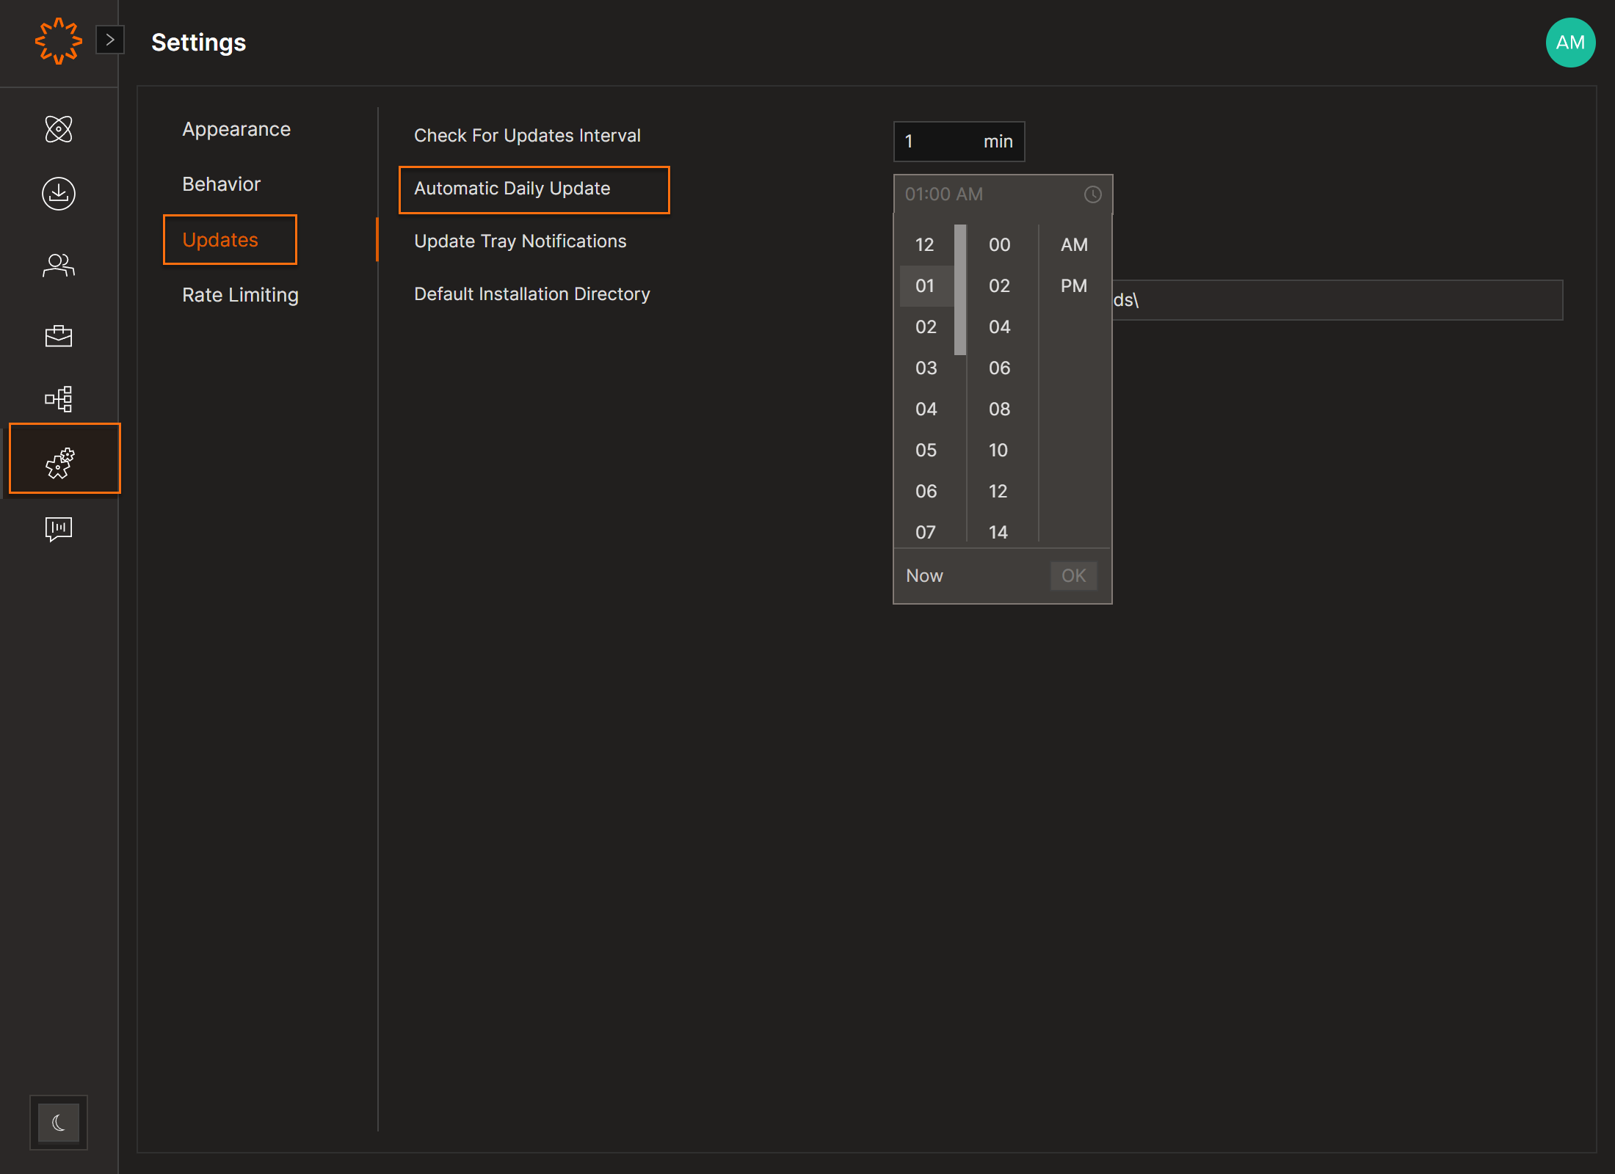Open the downloads icon in sidebar
The width and height of the screenshot is (1615, 1174).
tap(59, 194)
